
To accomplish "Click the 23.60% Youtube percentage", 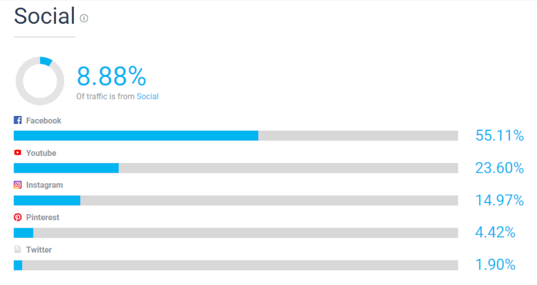I will point(500,168).
